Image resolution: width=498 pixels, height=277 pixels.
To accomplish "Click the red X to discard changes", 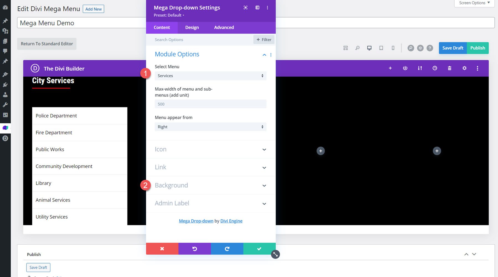I will (162, 249).
